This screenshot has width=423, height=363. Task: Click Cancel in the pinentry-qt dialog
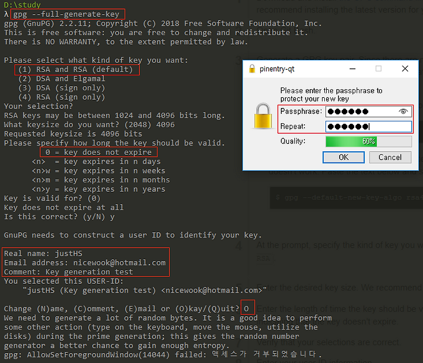coord(390,157)
